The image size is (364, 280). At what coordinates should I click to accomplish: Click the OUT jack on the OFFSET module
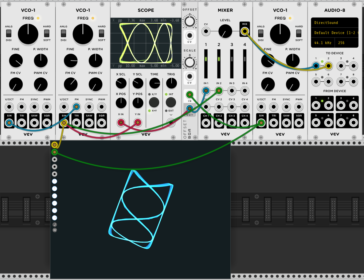(190, 108)
